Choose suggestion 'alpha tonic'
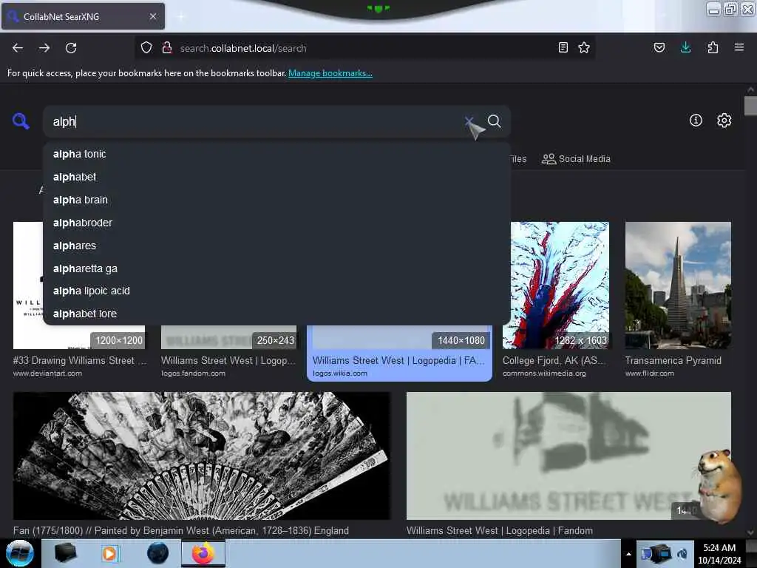The height and width of the screenshot is (568, 757). (276, 154)
